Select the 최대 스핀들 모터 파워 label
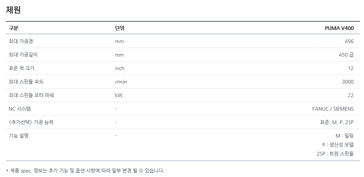 pyautogui.click(x=31, y=95)
